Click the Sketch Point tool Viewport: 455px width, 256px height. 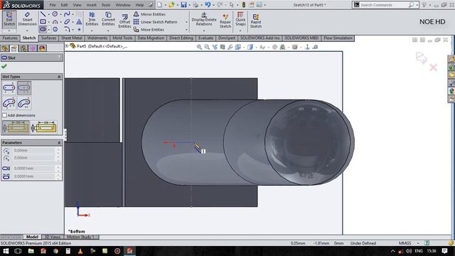click(79, 29)
